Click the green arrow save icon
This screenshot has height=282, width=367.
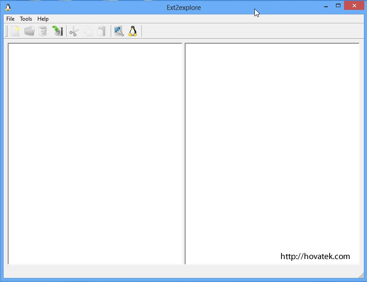click(x=57, y=31)
